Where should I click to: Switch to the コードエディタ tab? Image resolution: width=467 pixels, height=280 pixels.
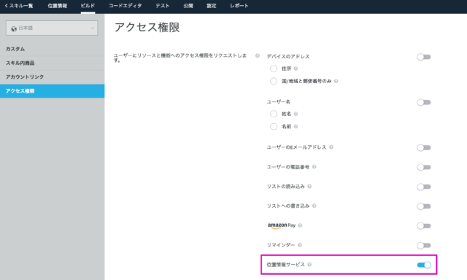125,6
